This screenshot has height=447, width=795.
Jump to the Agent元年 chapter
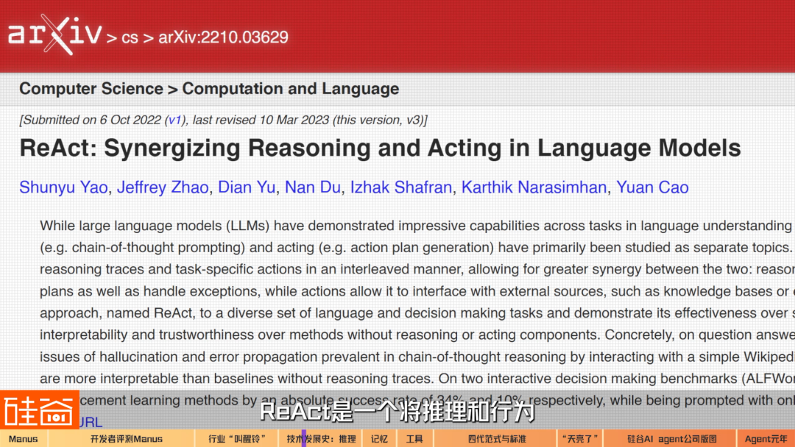tap(766, 438)
